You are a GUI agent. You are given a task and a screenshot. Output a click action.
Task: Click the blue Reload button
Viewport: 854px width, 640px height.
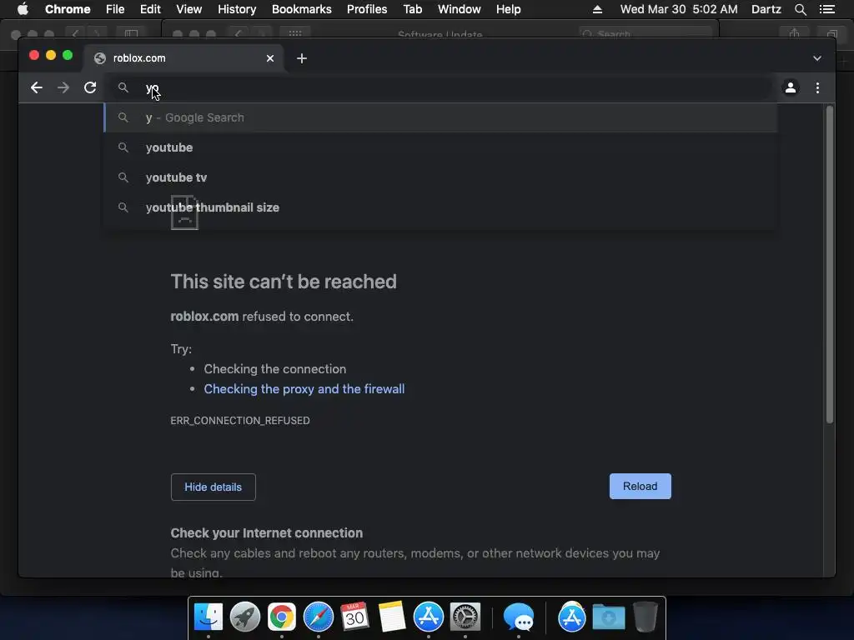click(x=640, y=486)
